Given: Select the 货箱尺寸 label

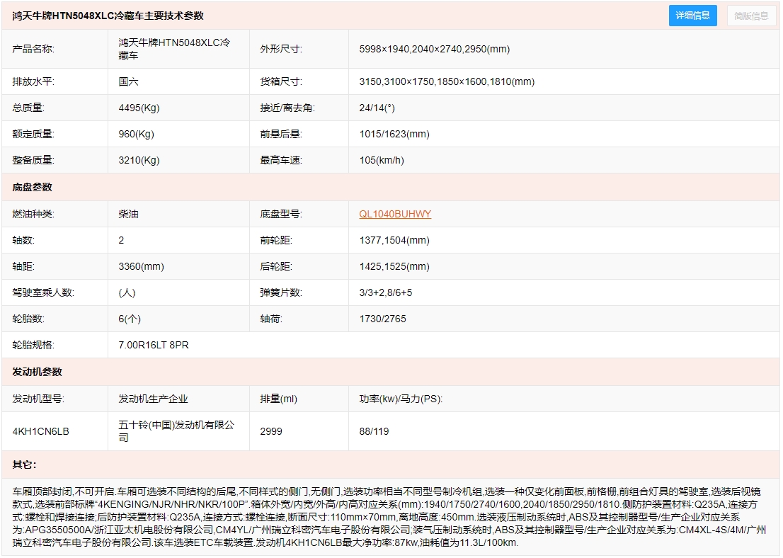Looking at the screenshot, I should (280, 81).
